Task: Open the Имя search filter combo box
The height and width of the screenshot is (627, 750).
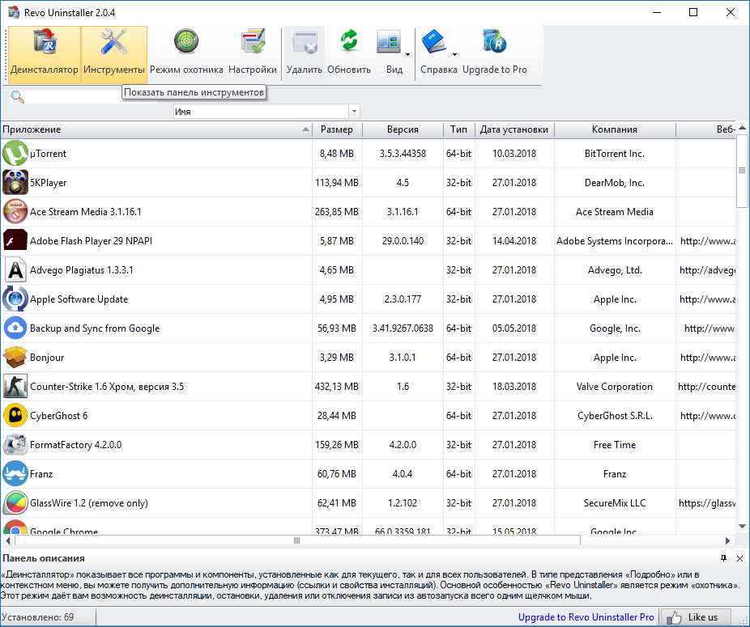Action: 266,111
